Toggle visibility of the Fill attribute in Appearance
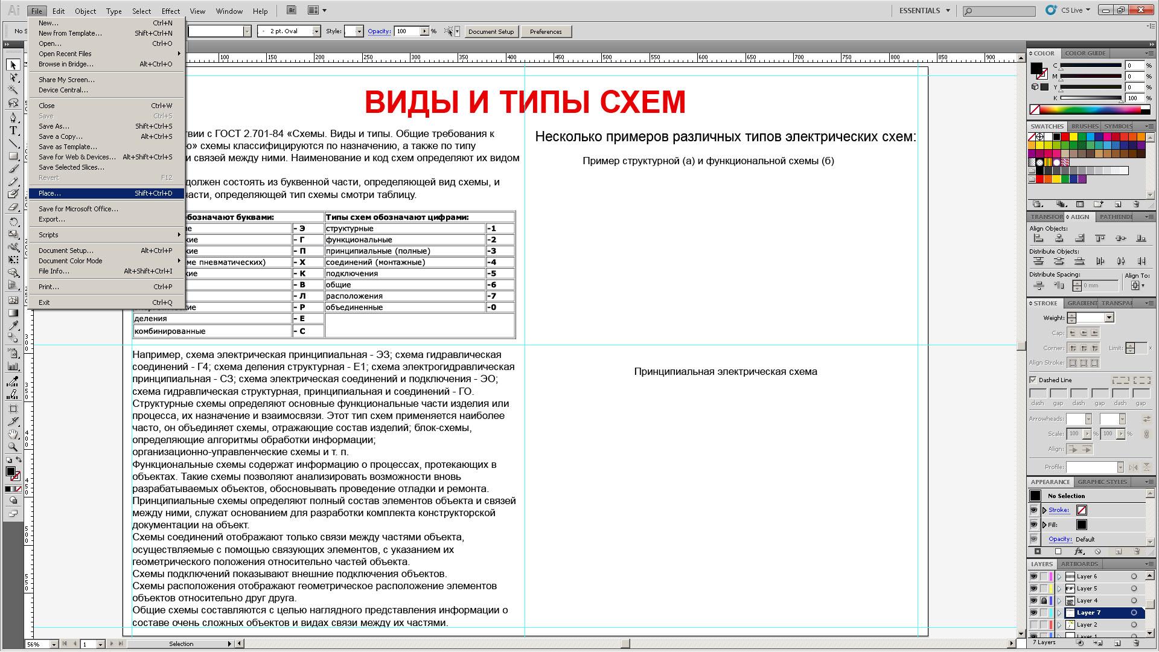 coord(1034,525)
